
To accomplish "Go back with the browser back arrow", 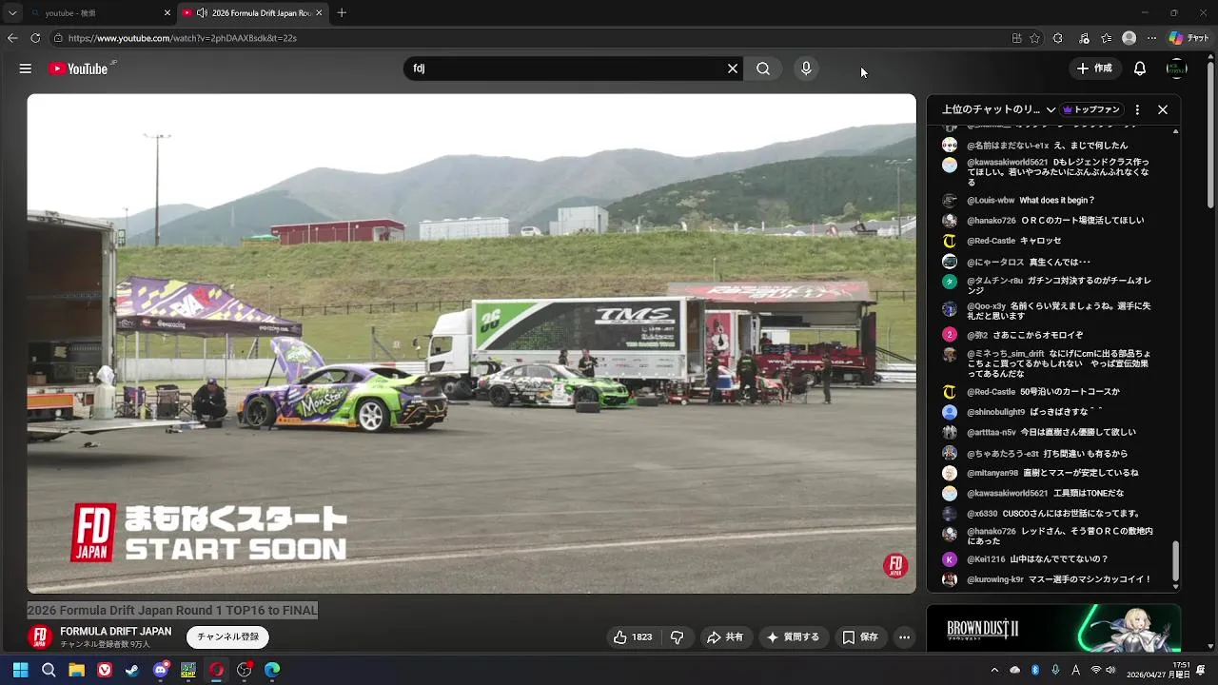I will tap(12, 38).
